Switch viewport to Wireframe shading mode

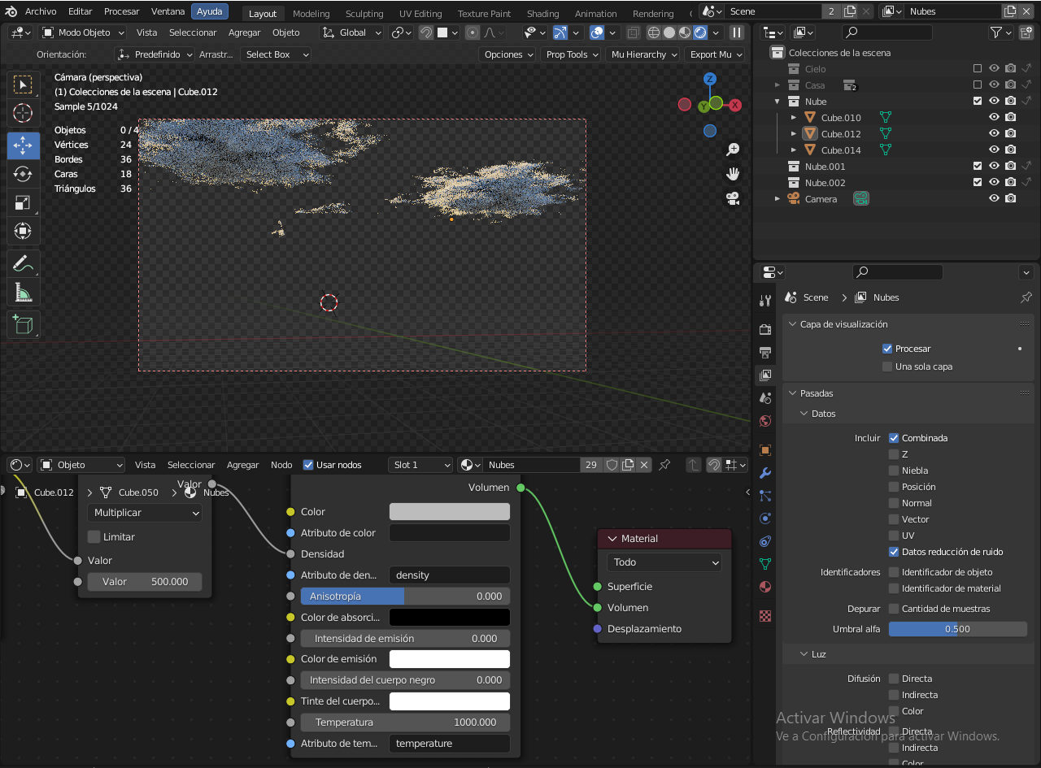tap(654, 33)
